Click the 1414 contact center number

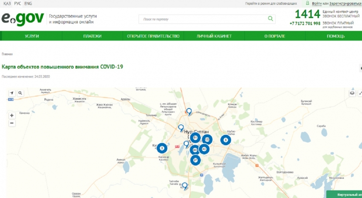(307, 14)
